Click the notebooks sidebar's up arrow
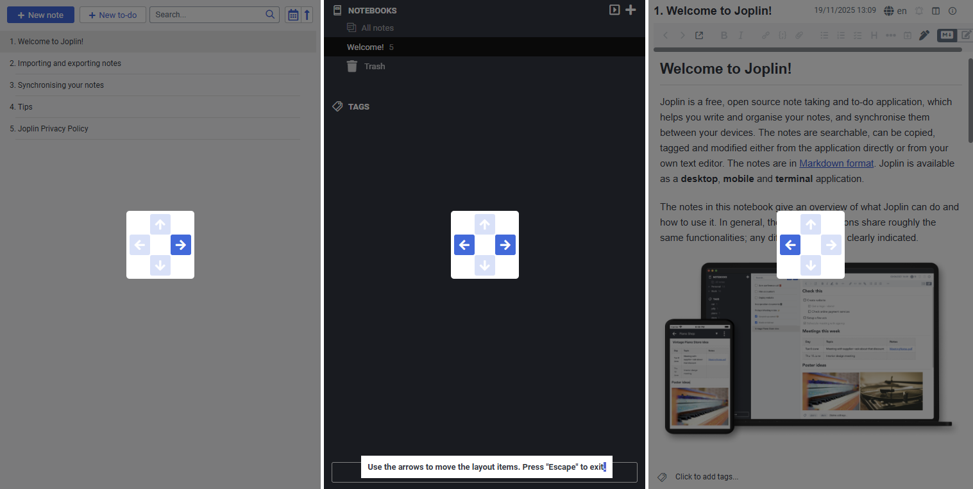Screen dimensions: 973x489 [485, 224]
